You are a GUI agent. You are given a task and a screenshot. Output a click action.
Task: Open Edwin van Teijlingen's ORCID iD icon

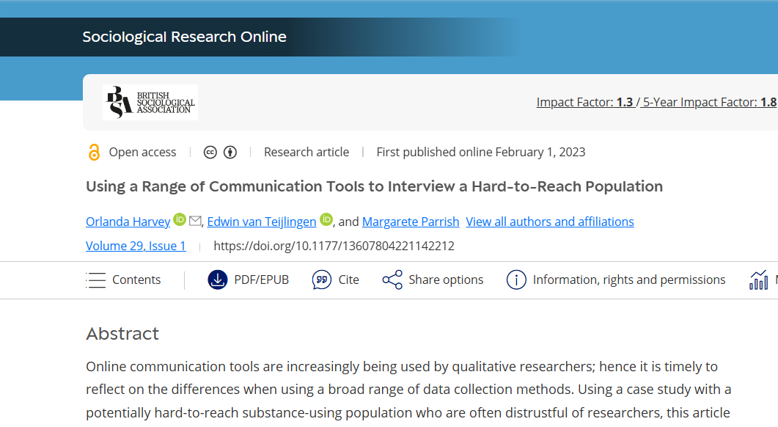326,219
